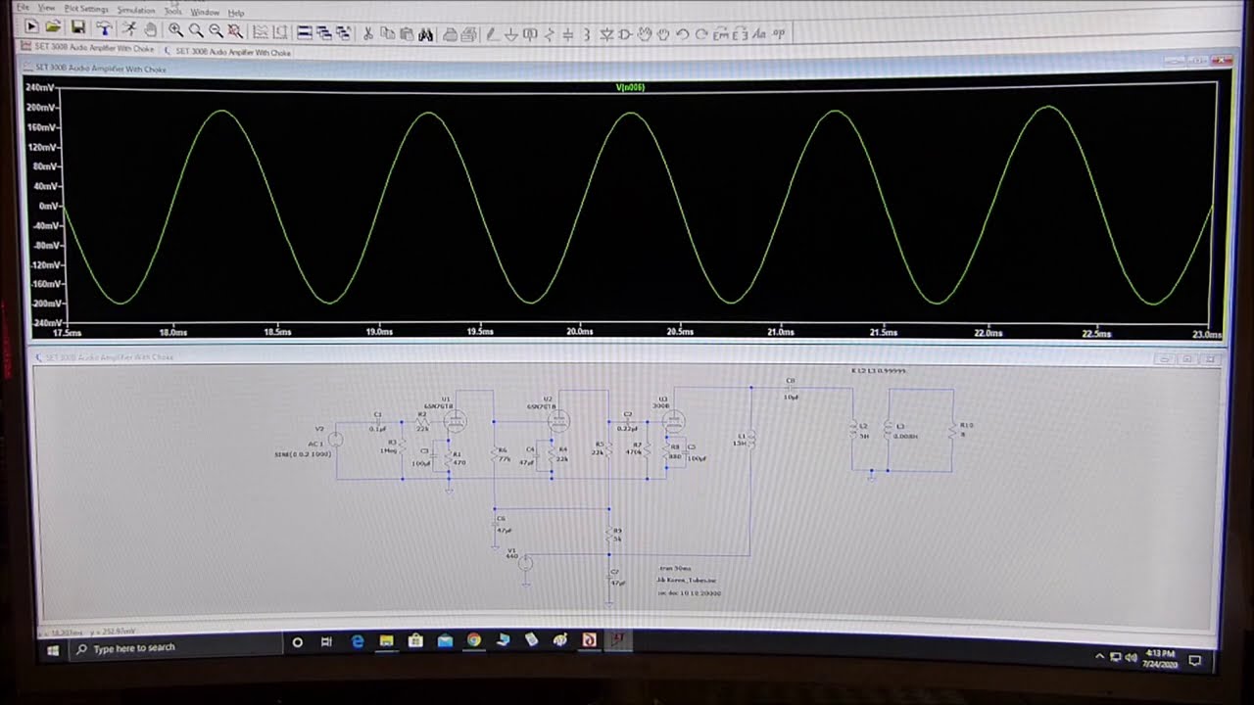
Task: Add a SPICE directive with '.op' icon
Action: click(x=779, y=34)
